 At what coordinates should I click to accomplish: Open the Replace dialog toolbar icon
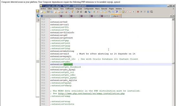click(x=89, y=12)
